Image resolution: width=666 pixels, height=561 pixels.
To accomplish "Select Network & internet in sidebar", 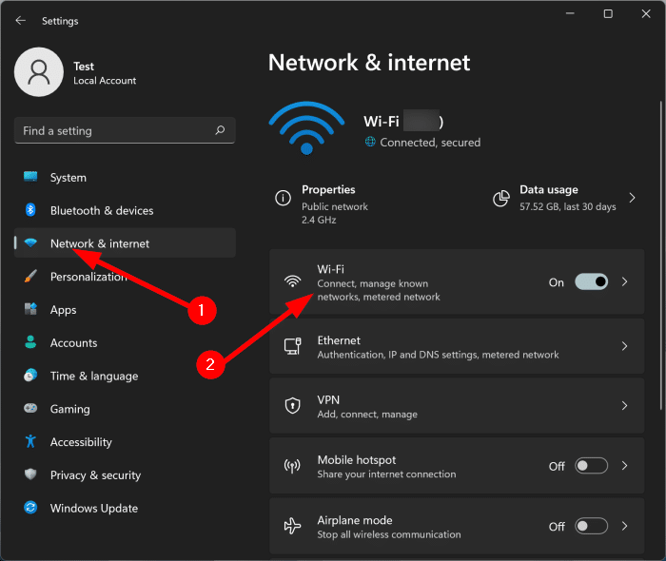I will point(125,242).
